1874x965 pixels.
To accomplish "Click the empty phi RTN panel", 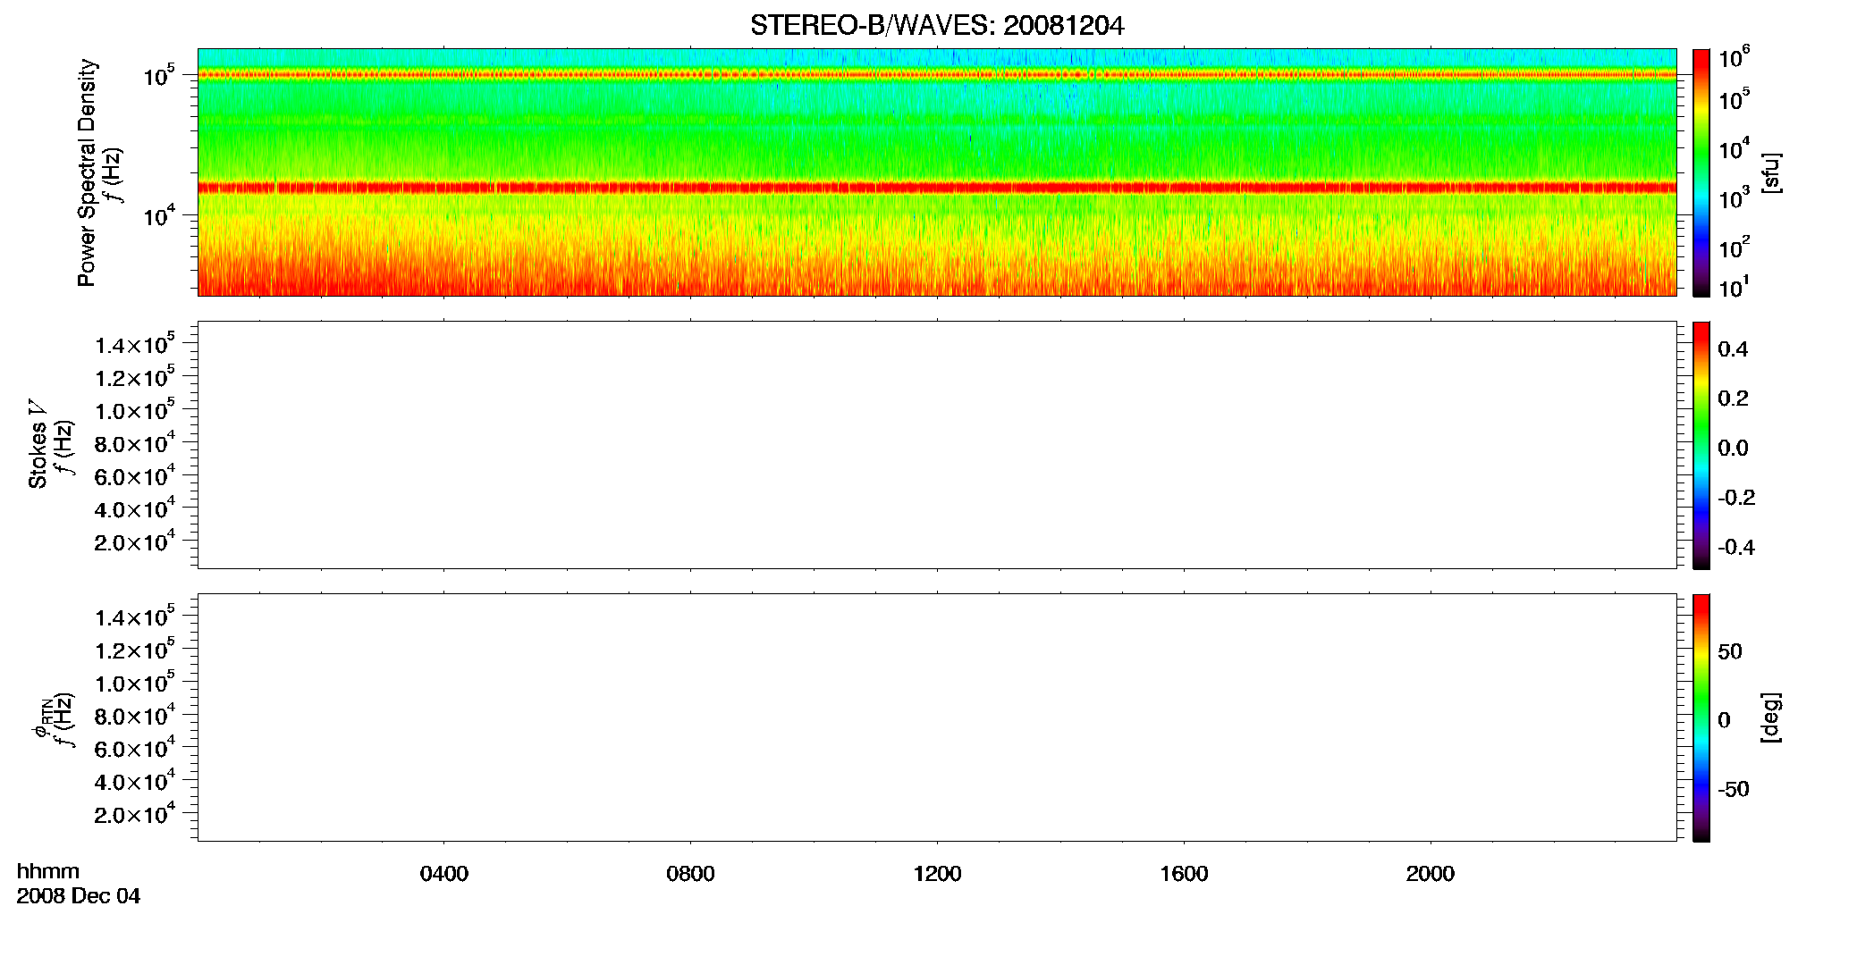I will (937, 717).
